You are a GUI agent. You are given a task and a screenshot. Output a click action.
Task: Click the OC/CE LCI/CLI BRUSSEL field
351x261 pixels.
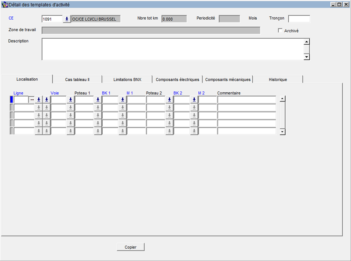pyautogui.click(x=96, y=19)
